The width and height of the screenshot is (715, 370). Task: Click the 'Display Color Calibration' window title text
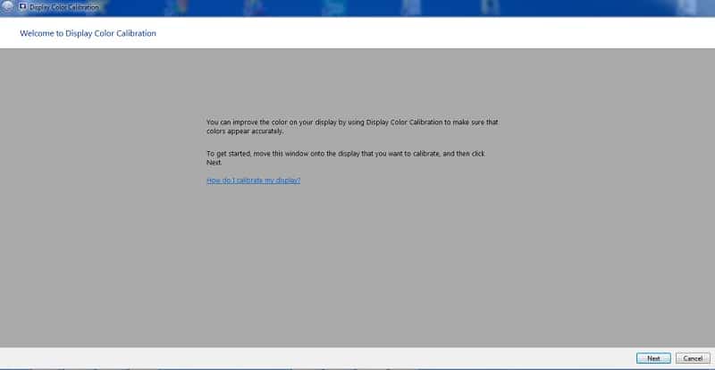[x=63, y=7]
